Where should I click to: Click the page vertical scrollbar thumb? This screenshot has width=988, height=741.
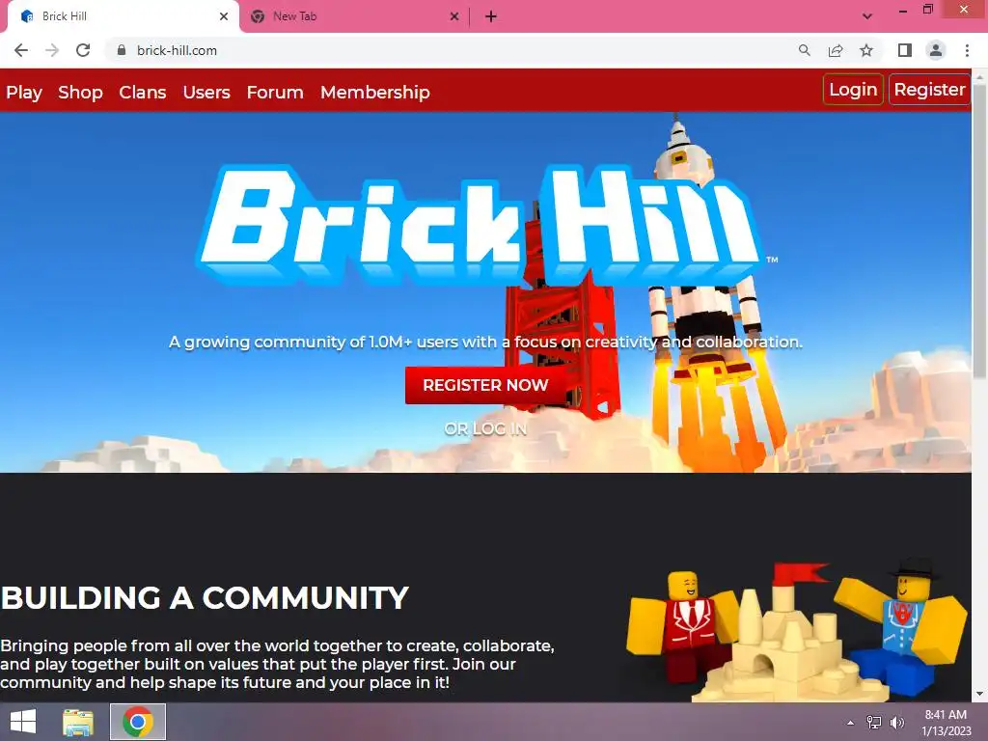tap(980, 231)
